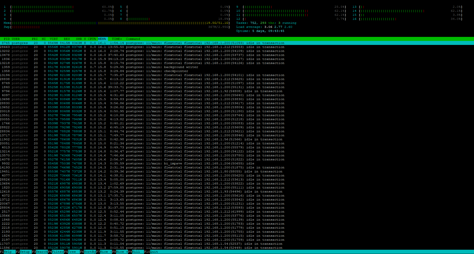
Task: Click the CPU 10 usage meter
Action: coord(291,11)
